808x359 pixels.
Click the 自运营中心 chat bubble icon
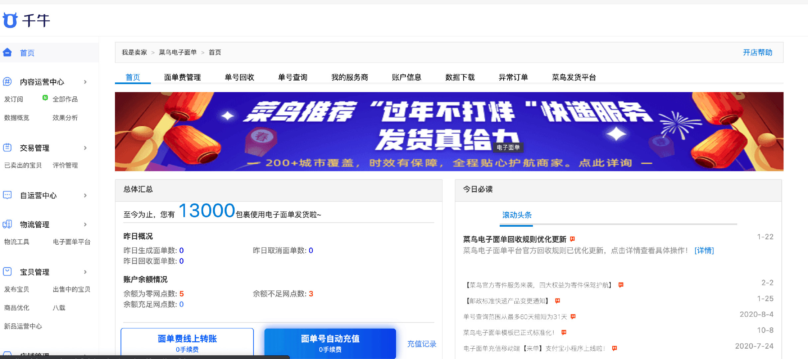tap(7, 195)
